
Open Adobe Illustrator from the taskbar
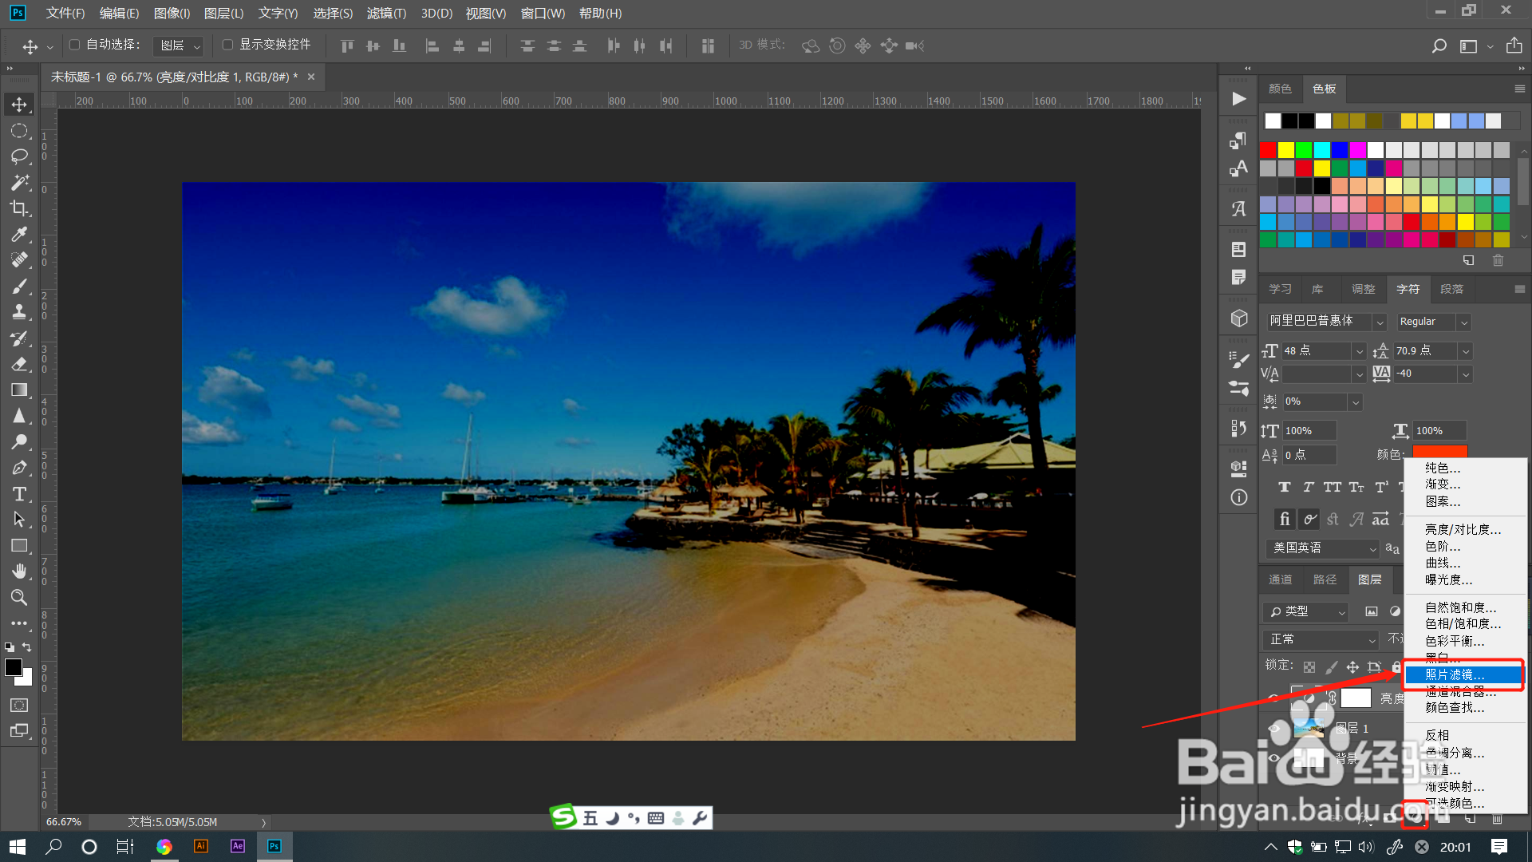point(201,846)
